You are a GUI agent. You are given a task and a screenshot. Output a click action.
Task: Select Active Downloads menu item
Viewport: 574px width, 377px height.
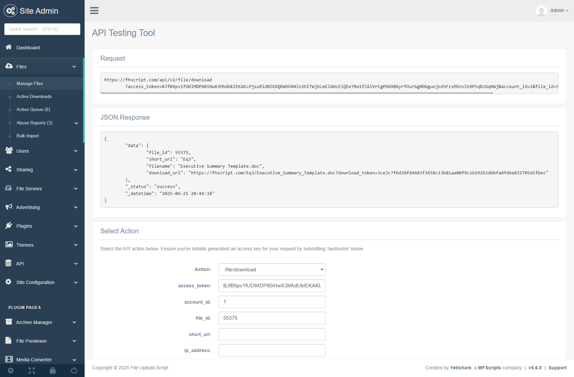point(34,96)
